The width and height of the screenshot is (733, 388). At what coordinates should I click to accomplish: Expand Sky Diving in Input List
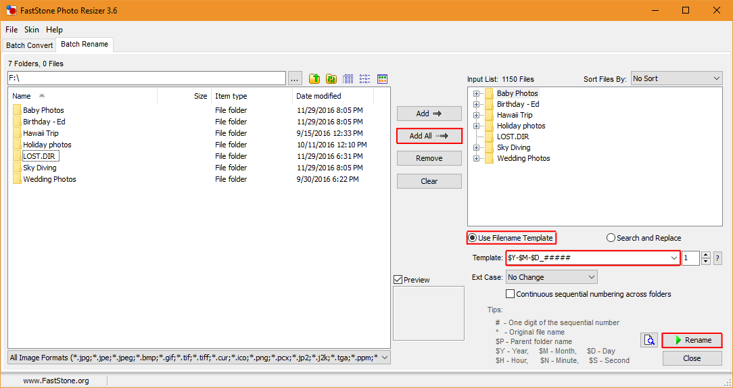[x=476, y=148]
